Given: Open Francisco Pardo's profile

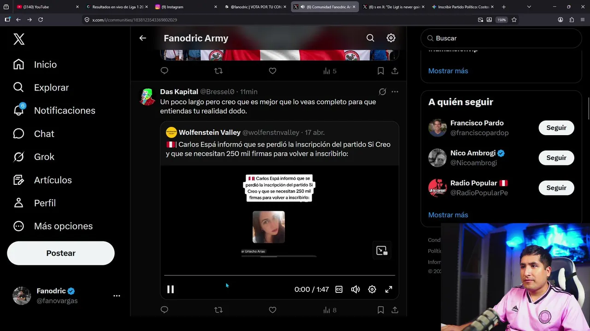Looking at the screenshot, I should tap(477, 123).
